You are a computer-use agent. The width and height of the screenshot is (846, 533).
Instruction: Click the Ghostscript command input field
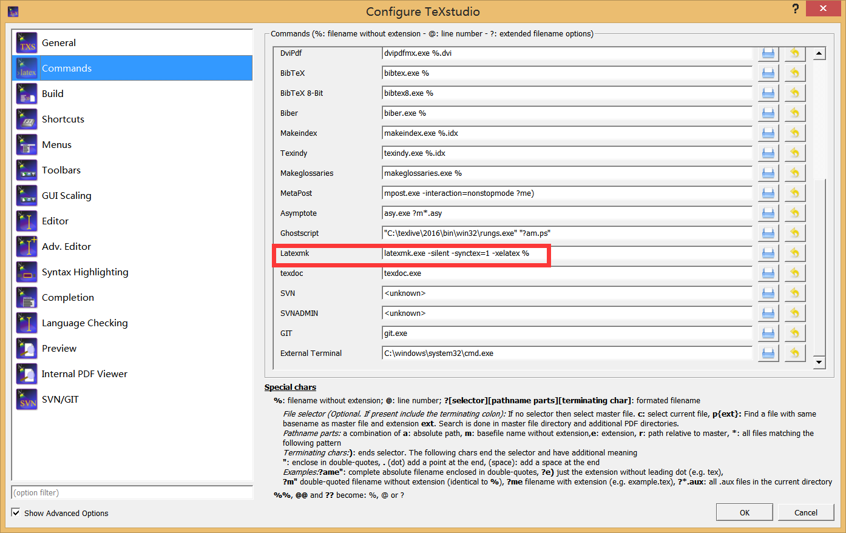click(x=567, y=233)
